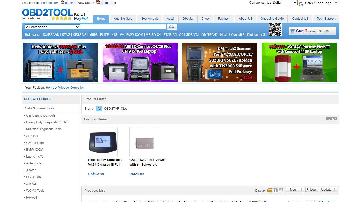Click the shopping cart icon
The height and width of the screenshot is (202, 361).
tap(292, 31)
